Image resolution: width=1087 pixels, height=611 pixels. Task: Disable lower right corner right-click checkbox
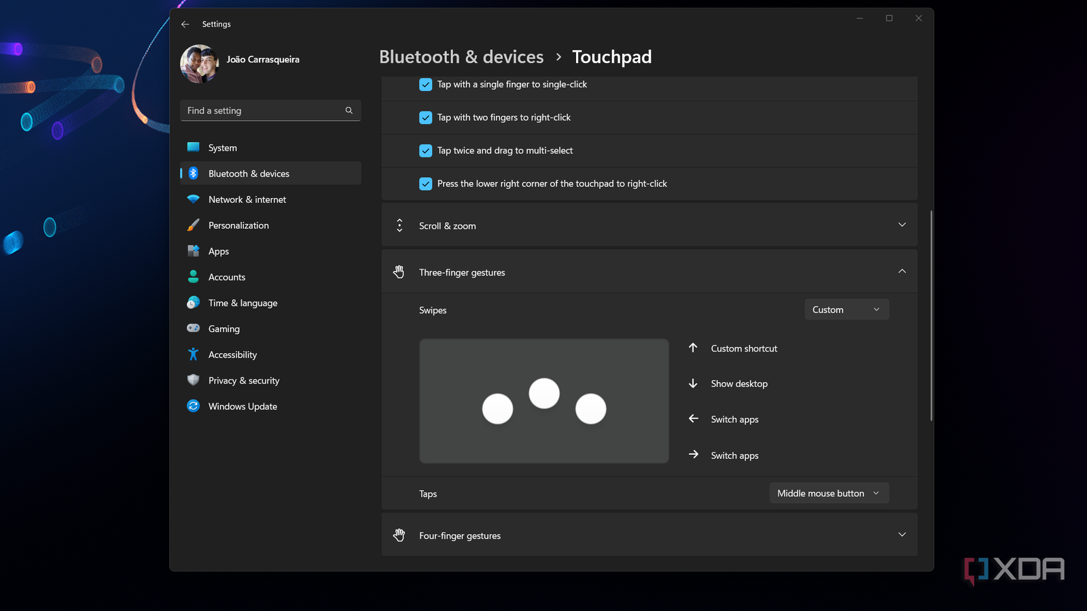tap(425, 184)
